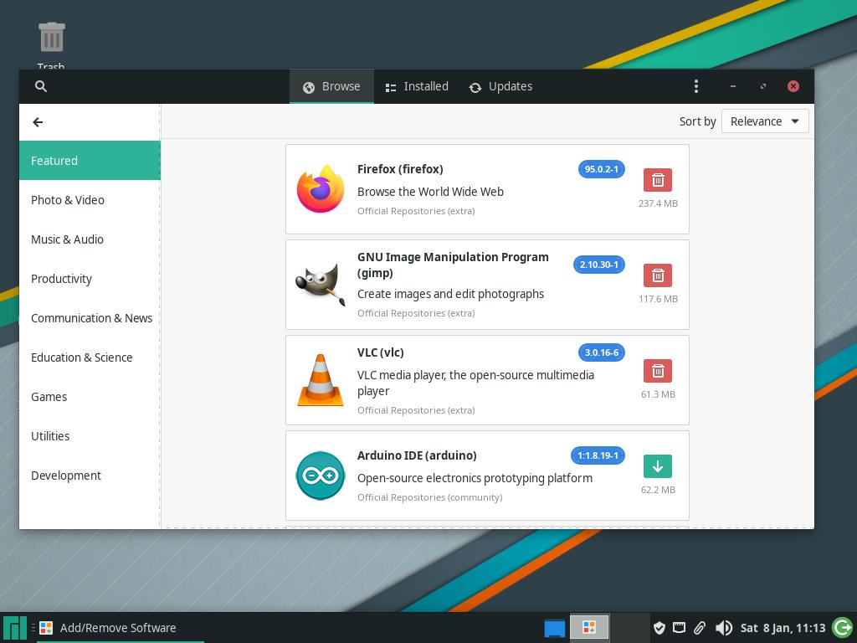The height and width of the screenshot is (643, 857).
Task: Install Arduino IDE with download arrow
Action: (x=658, y=466)
